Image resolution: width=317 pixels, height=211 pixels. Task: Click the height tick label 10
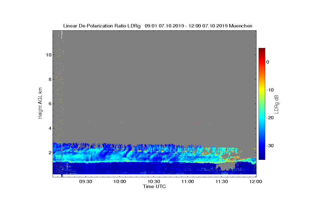point(48,55)
